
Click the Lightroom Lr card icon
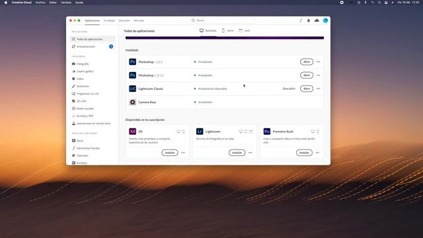pyautogui.click(x=200, y=132)
